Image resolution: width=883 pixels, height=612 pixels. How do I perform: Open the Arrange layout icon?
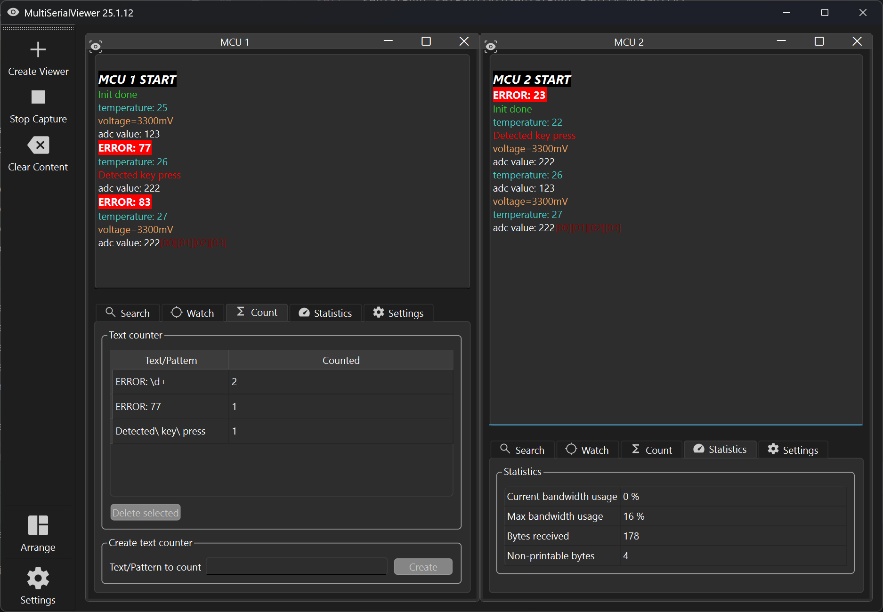[x=38, y=525]
